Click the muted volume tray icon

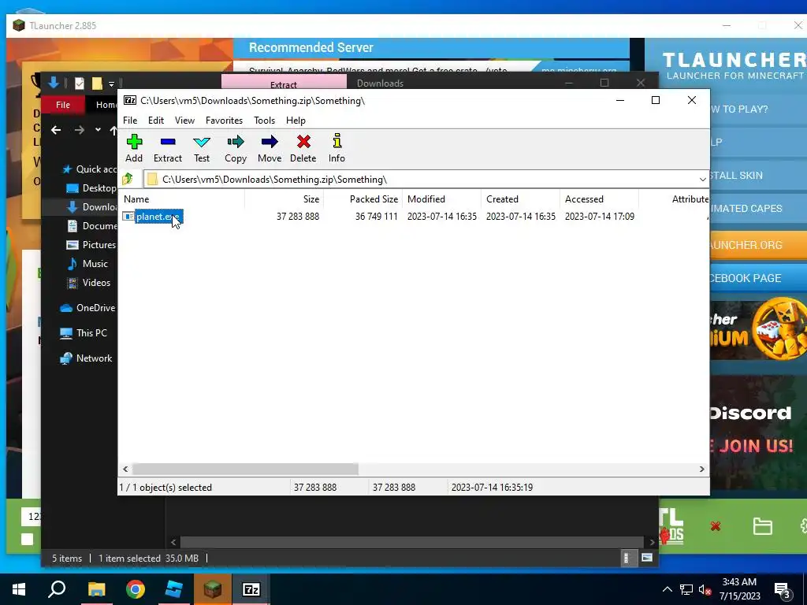coord(705,589)
